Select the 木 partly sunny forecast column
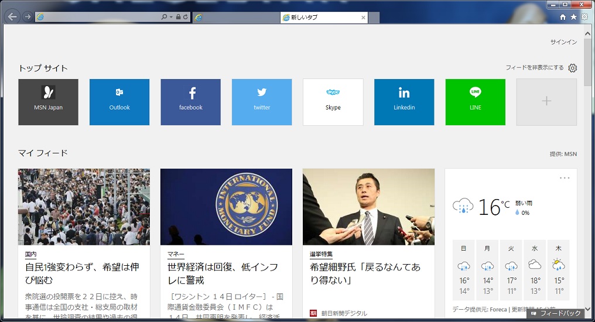The height and width of the screenshot is (322, 595). (559, 270)
